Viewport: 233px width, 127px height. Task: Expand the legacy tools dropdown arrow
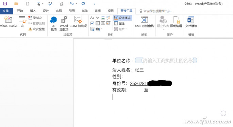pos(101,29)
